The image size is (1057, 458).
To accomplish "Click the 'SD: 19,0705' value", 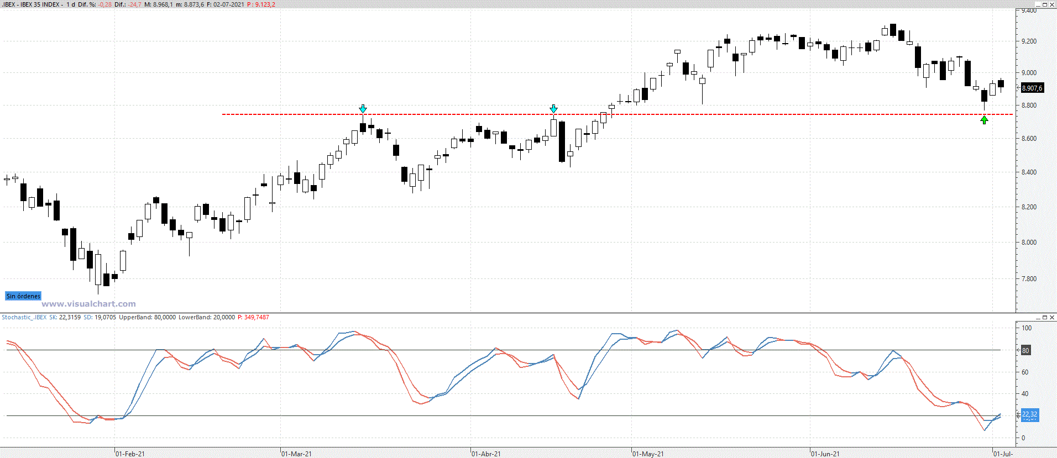I will click(x=100, y=317).
